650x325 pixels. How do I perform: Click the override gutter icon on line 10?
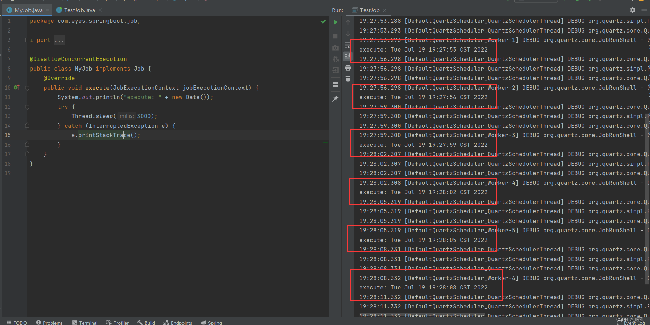pos(16,88)
